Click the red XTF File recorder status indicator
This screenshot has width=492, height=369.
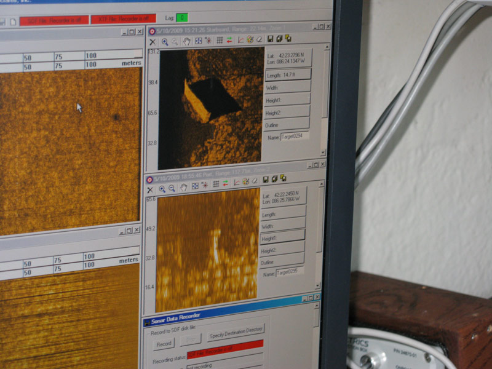point(124,19)
